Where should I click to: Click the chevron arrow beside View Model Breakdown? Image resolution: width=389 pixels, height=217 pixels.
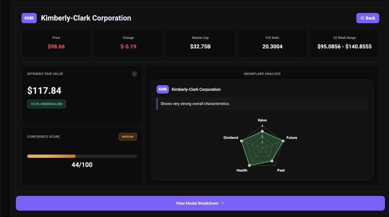pyautogui.click(x=223, y=203)
